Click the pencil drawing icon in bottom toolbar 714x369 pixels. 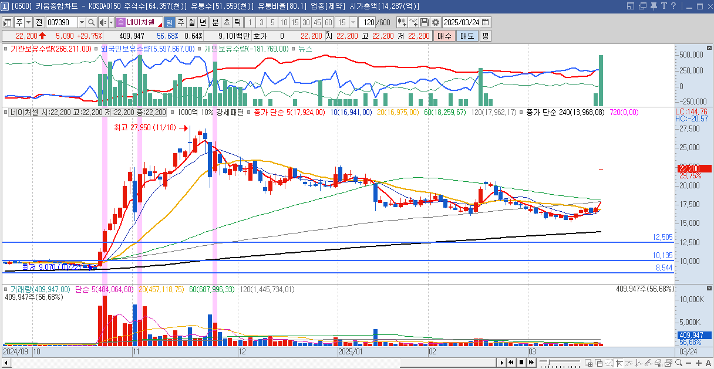(x=648, y=363)
